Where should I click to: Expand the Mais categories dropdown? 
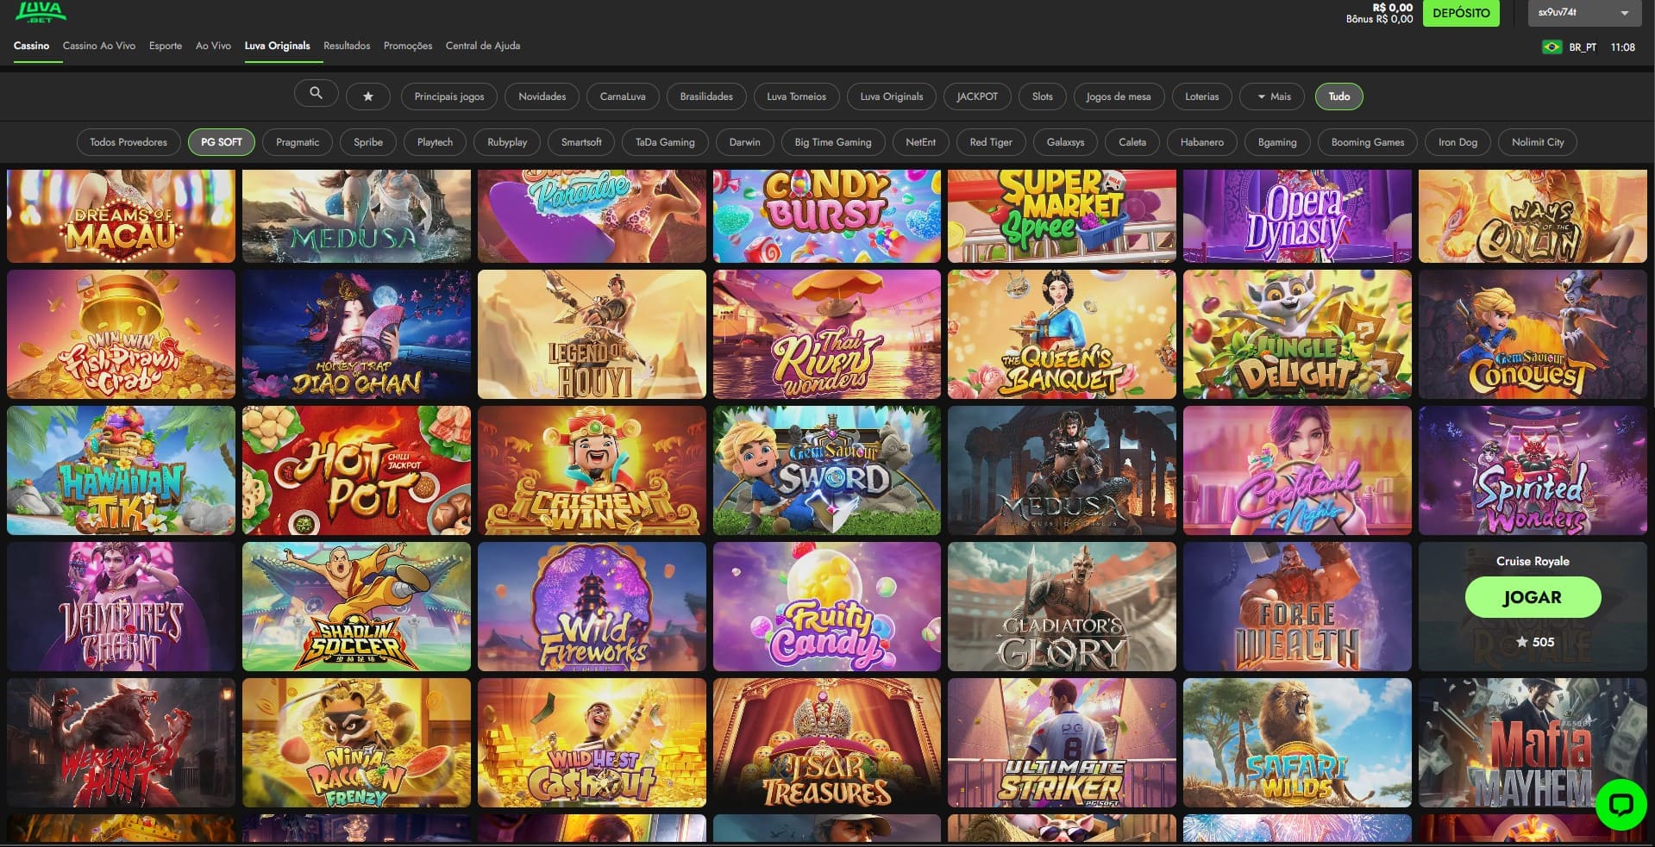click(x=1274, y=97)
